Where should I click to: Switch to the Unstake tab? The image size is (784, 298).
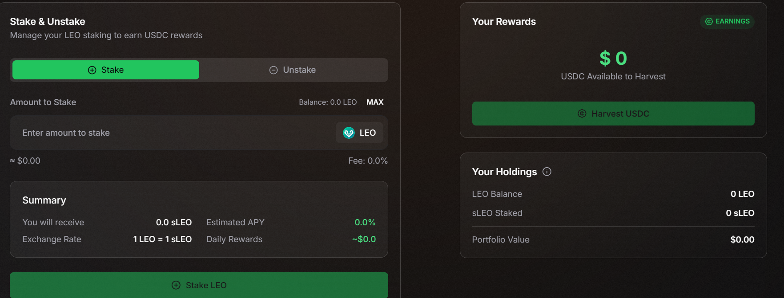pos(293,70)
